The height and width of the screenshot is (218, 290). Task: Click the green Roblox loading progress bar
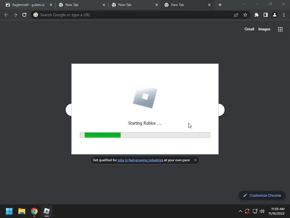click(145, 135)
